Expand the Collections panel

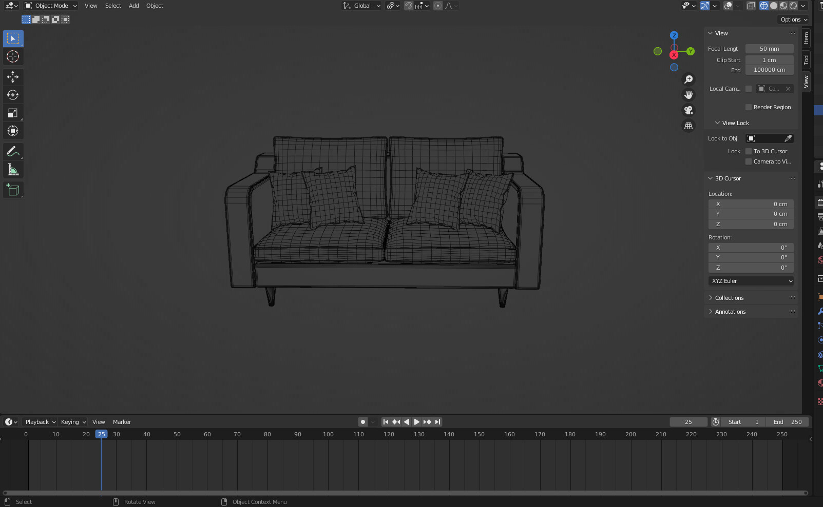pyautogui.click(x=729, y=297)
